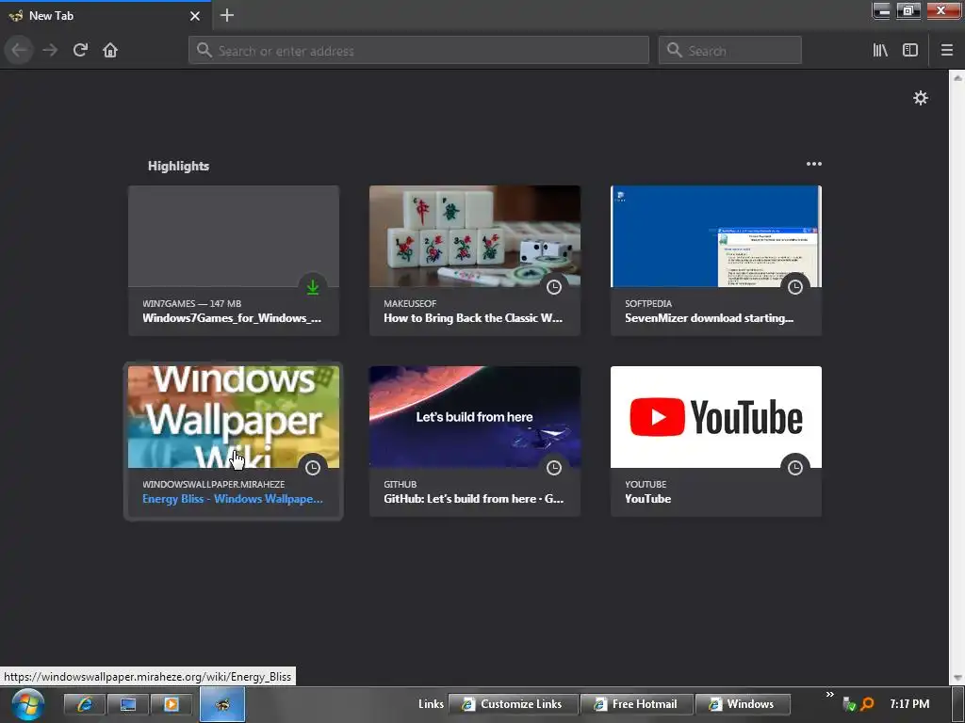Click the history clock on Windows Wallpaper card

pyautogui.click(x=313, y=468)
